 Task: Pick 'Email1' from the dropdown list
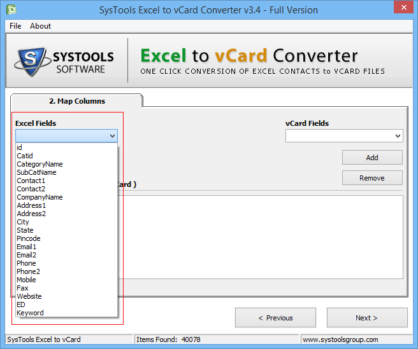point(67,246)
